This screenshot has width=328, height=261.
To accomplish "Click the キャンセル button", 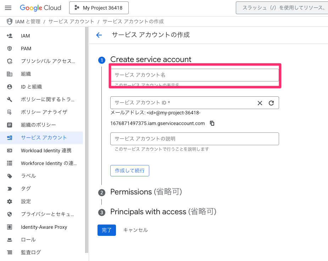I will tap(135, 230).
